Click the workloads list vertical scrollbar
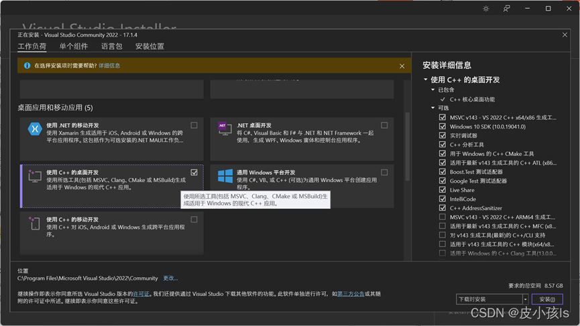Viewport: 580px width, 326px height. 407,147
